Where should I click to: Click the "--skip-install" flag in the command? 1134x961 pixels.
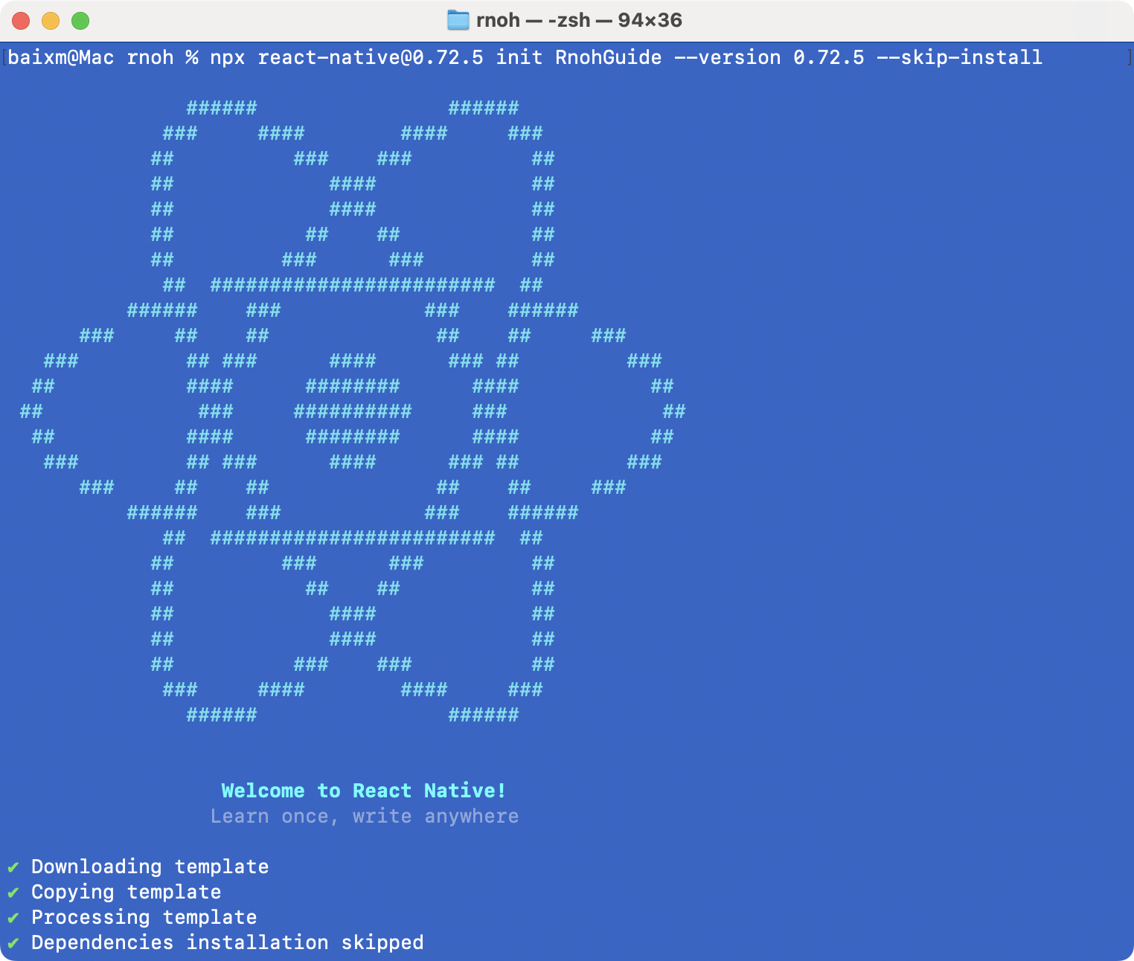click(960, 57)
